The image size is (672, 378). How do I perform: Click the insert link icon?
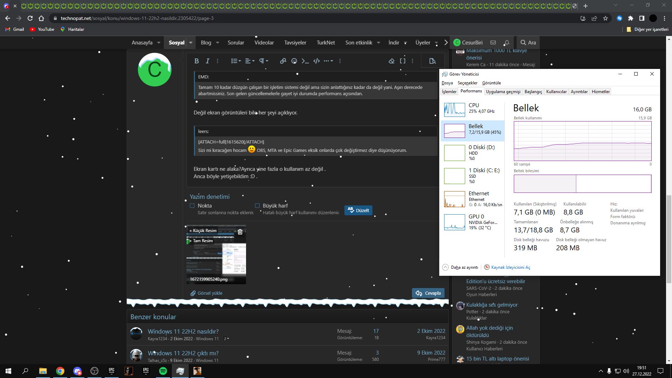(283, 61)
